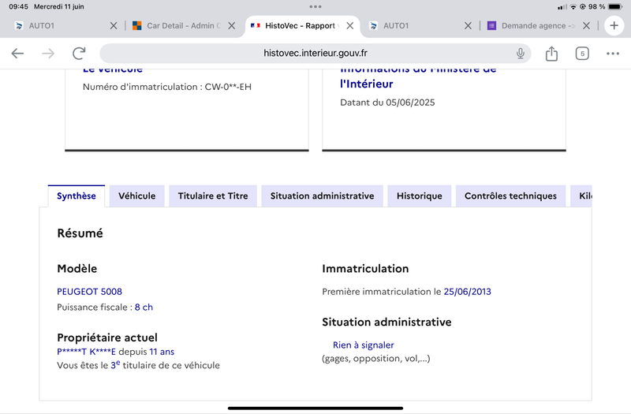
Task: Click the Propriétaire actuel heading
Action: 107,338
